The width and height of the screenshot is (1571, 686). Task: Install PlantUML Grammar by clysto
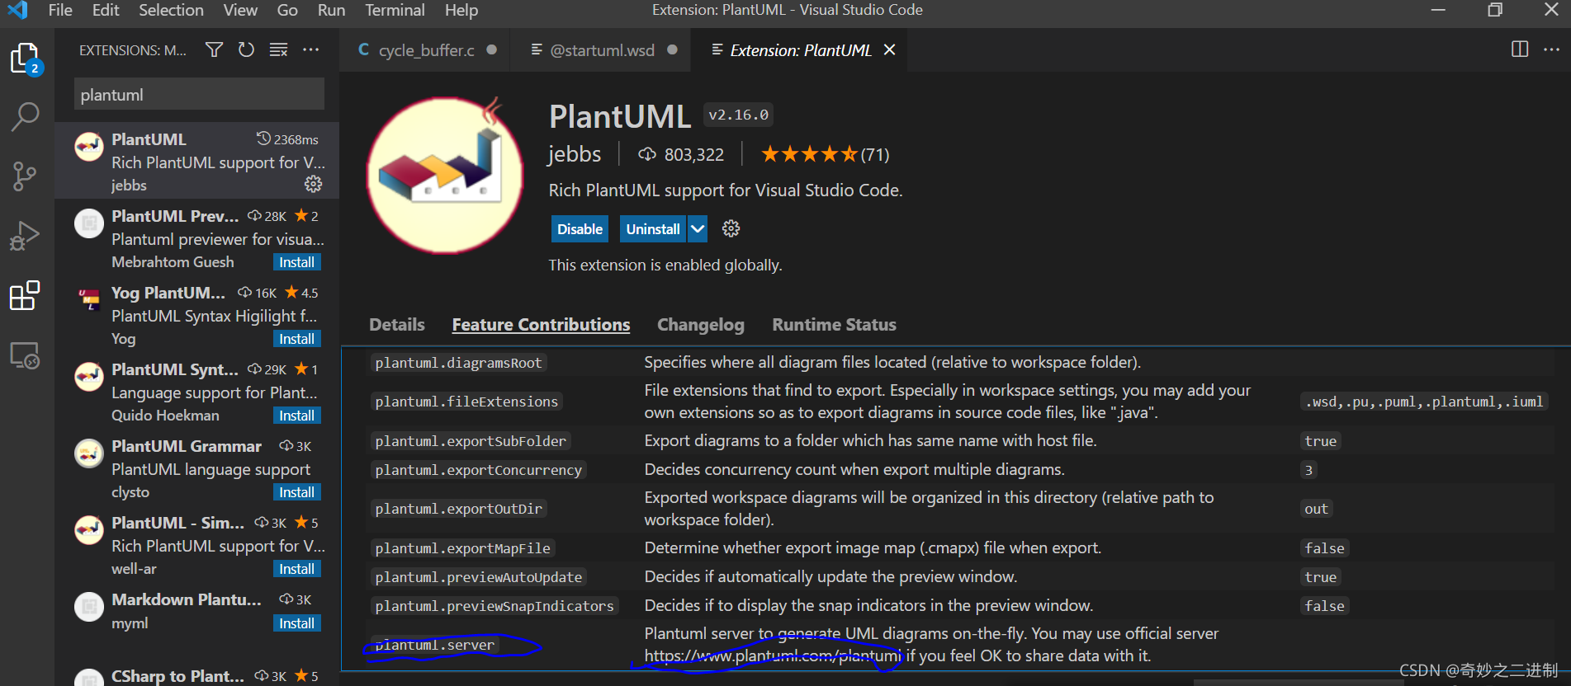[x=296, y=492]
